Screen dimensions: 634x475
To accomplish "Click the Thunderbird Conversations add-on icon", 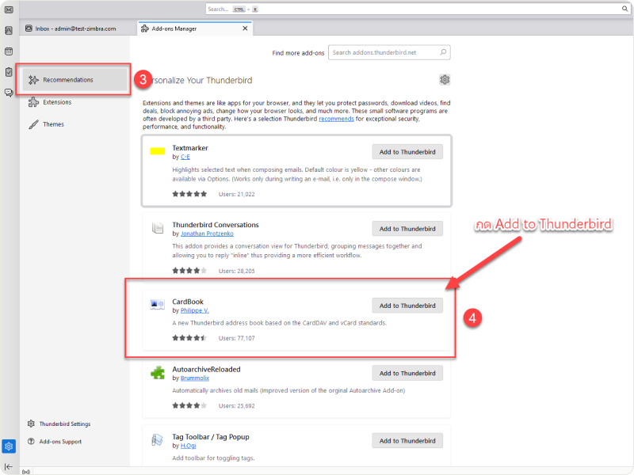I will (157, 228).
